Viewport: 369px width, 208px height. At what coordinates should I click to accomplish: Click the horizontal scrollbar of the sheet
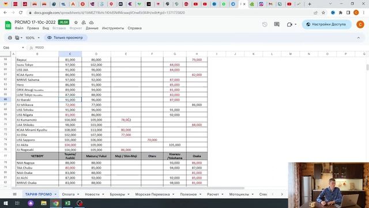tap(128, 188)
